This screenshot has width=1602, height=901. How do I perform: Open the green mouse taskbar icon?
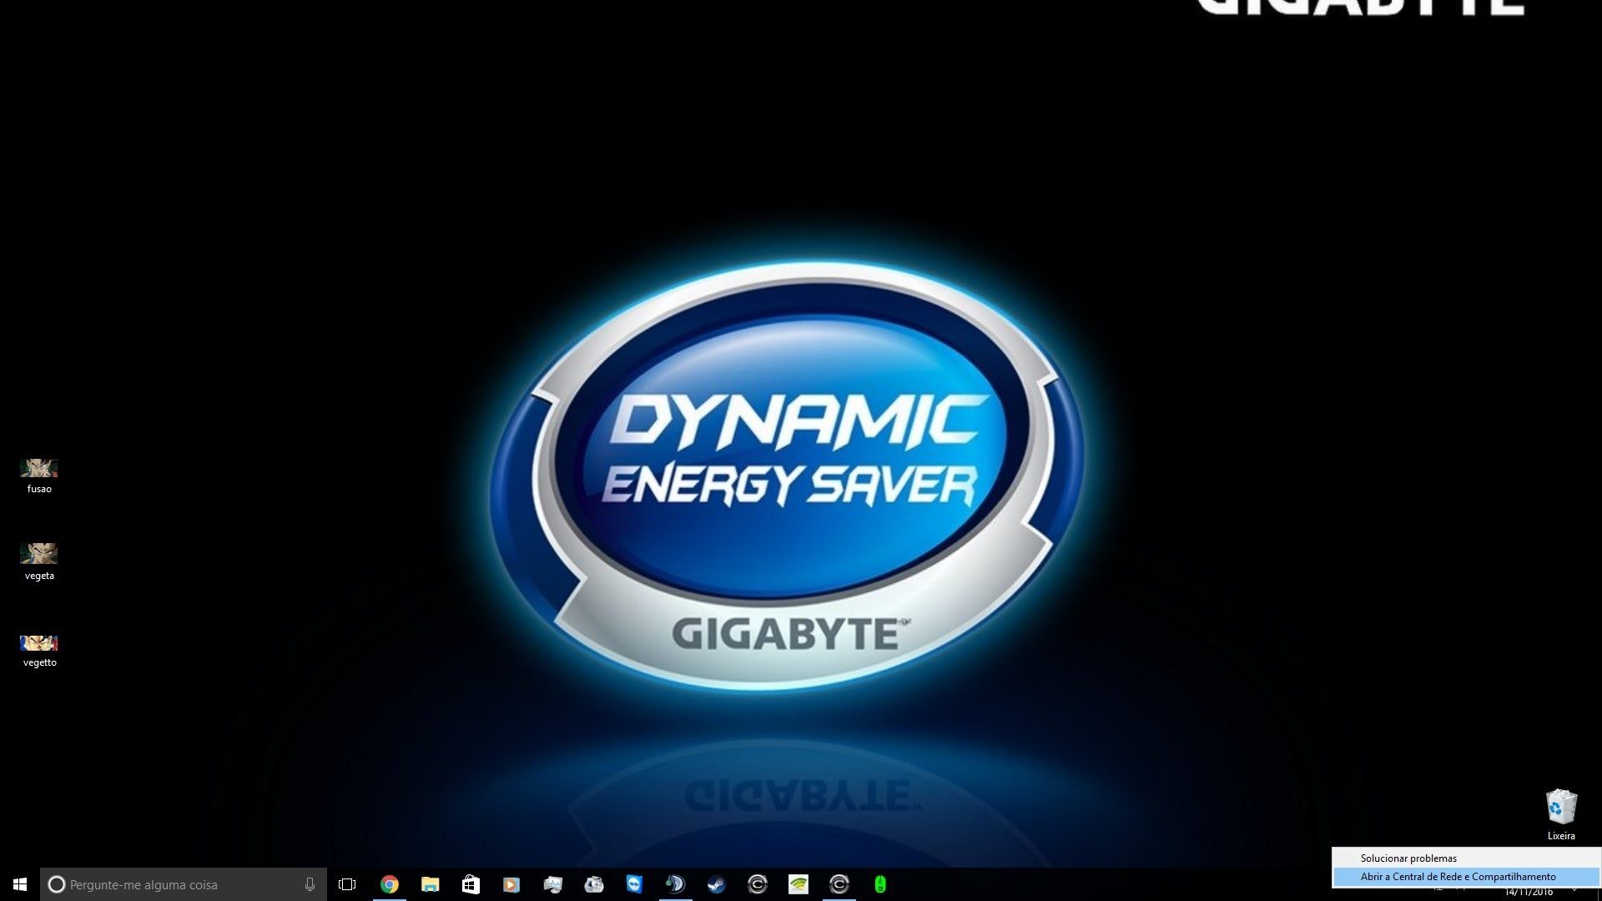tap(879, 884)
